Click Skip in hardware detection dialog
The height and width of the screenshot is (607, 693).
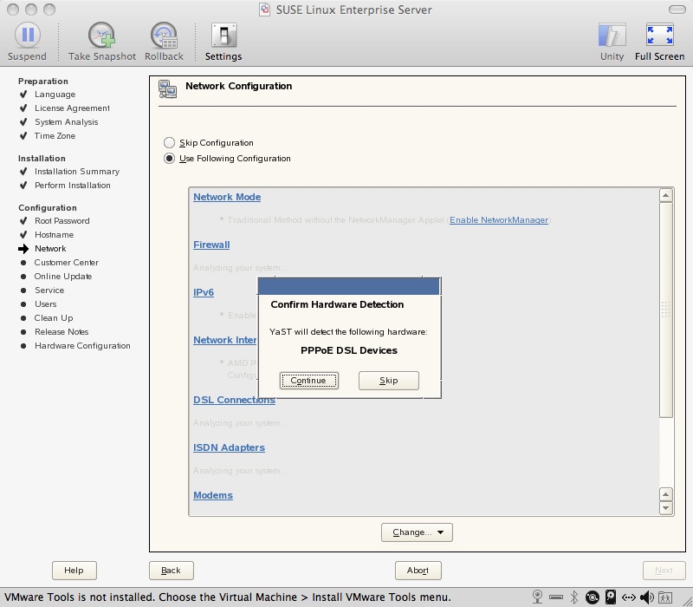click(x=389, y=381)
